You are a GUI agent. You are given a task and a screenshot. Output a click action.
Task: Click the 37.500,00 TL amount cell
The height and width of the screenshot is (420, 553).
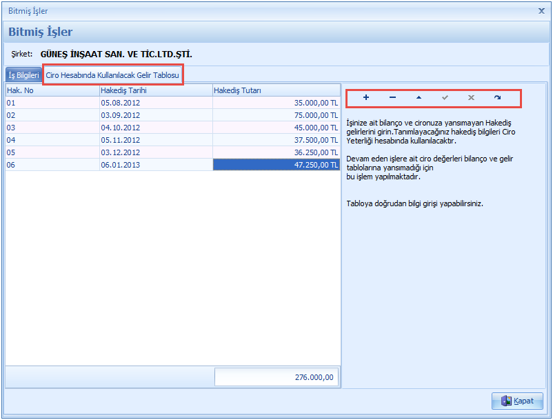(276, 140)
